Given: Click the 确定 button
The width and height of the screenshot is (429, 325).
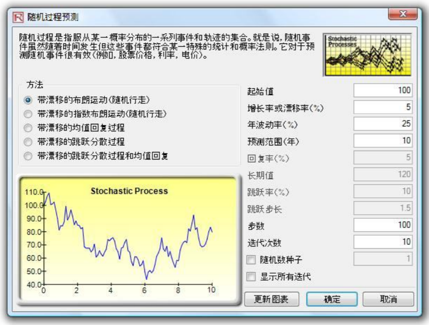Looking at the screenshot, I should pos(332,299).
